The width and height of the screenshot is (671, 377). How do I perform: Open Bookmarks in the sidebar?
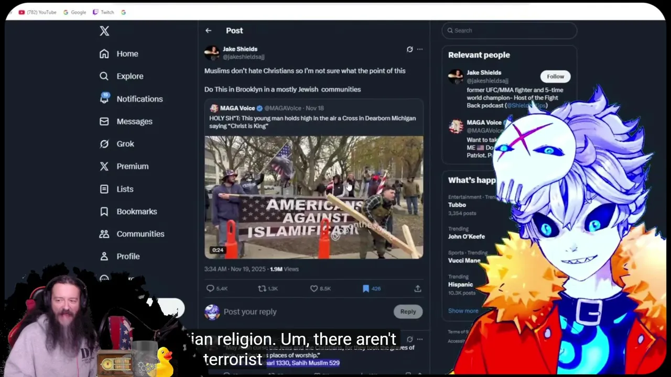[128, 211]
